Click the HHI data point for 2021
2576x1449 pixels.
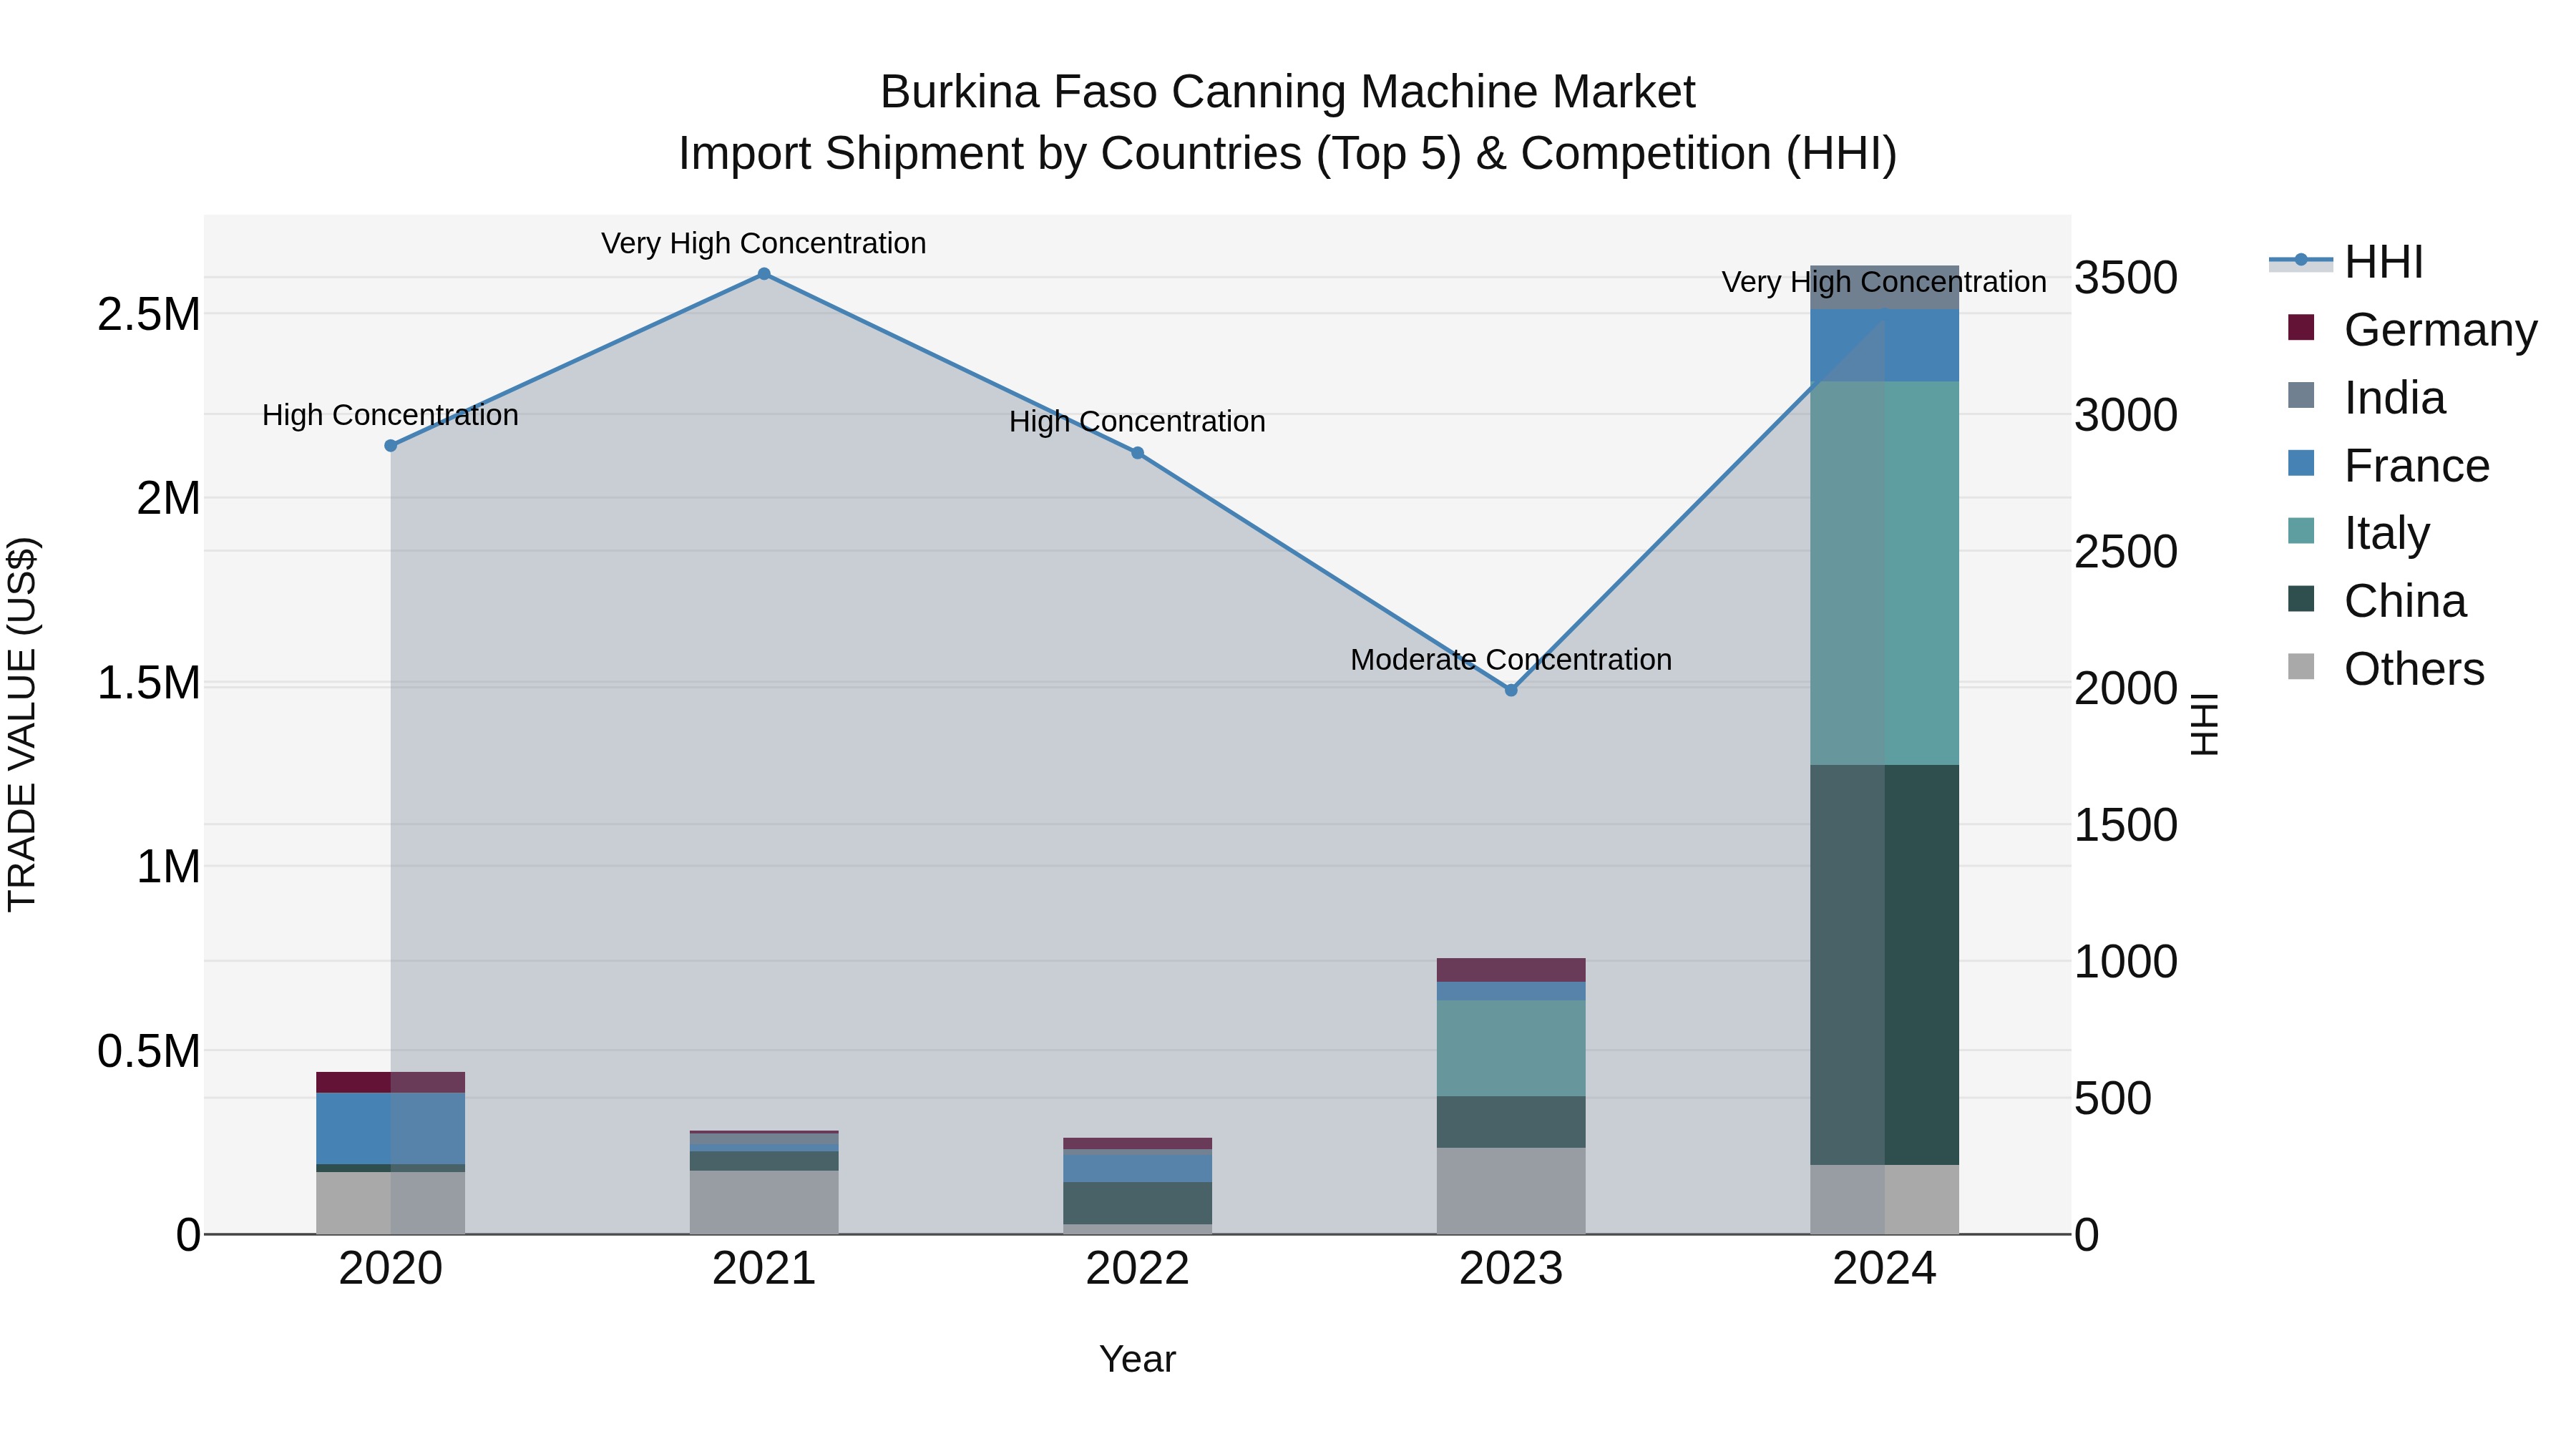(x=764, y=274)
